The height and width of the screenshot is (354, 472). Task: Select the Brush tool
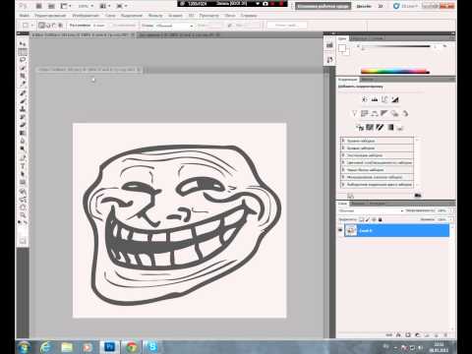click(x=23, y=101)
